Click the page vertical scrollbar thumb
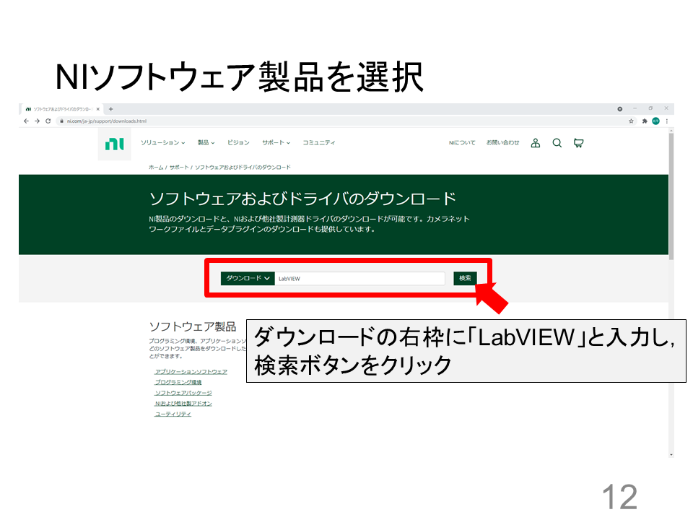Viewport: 693px width, 520px height. click(x=671, y=196)
